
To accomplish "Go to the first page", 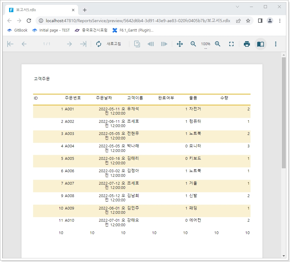I will (10, 44).
